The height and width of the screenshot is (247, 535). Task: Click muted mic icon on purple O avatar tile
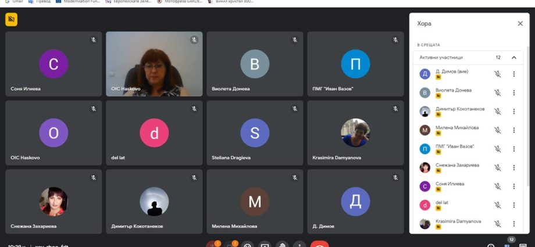click(93, 109)
